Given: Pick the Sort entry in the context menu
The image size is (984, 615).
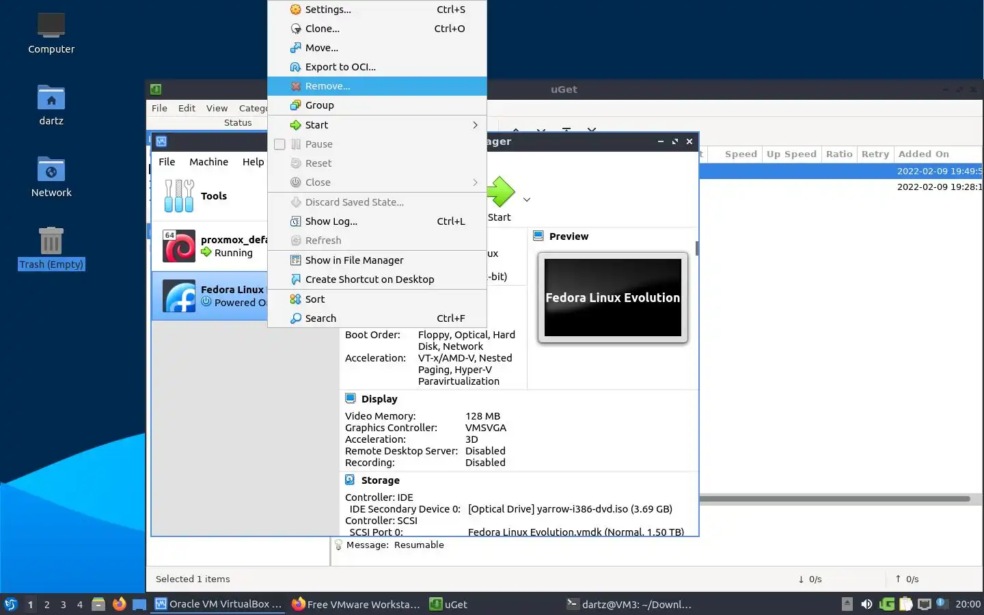Looking at the screenshot, I should 377,299.
